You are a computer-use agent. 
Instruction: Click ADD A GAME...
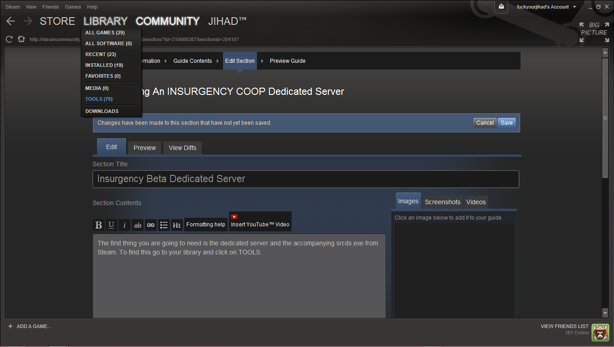click(x=30, y=326)
